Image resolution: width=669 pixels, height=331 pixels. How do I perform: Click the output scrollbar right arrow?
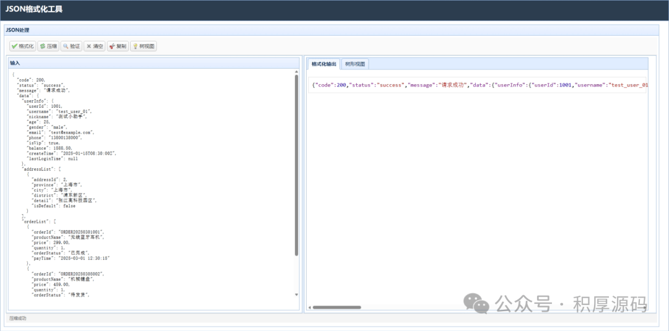(x=644, y=307)
